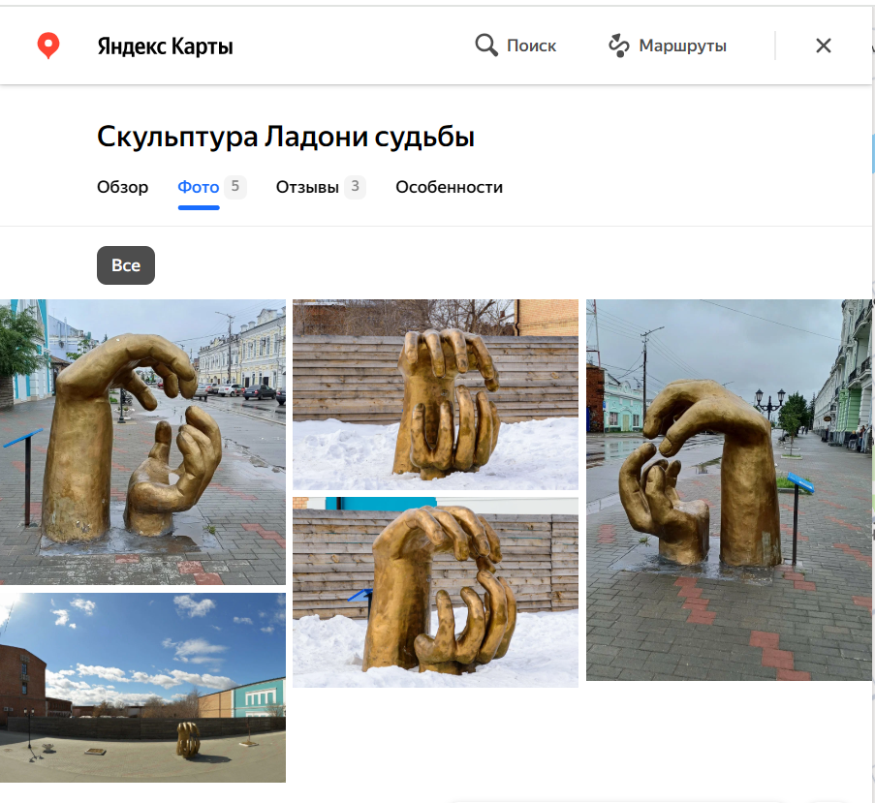Open the upper snowy hands sculpture photo
The image size is (875, 803).
click(x=435, y=394)
